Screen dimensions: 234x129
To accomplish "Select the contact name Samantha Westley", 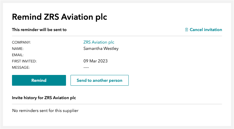I will click(101, 48).
